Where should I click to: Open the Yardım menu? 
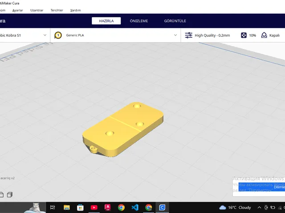(75, 10)
